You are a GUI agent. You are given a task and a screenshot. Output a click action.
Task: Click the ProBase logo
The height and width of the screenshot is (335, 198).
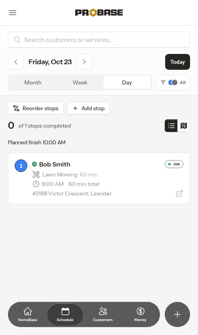pyautogui.click(x=99, y=13)
